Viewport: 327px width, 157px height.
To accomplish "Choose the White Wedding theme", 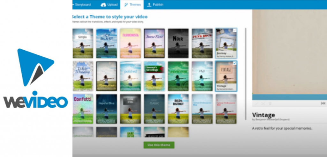I will (x=83, y=76).
